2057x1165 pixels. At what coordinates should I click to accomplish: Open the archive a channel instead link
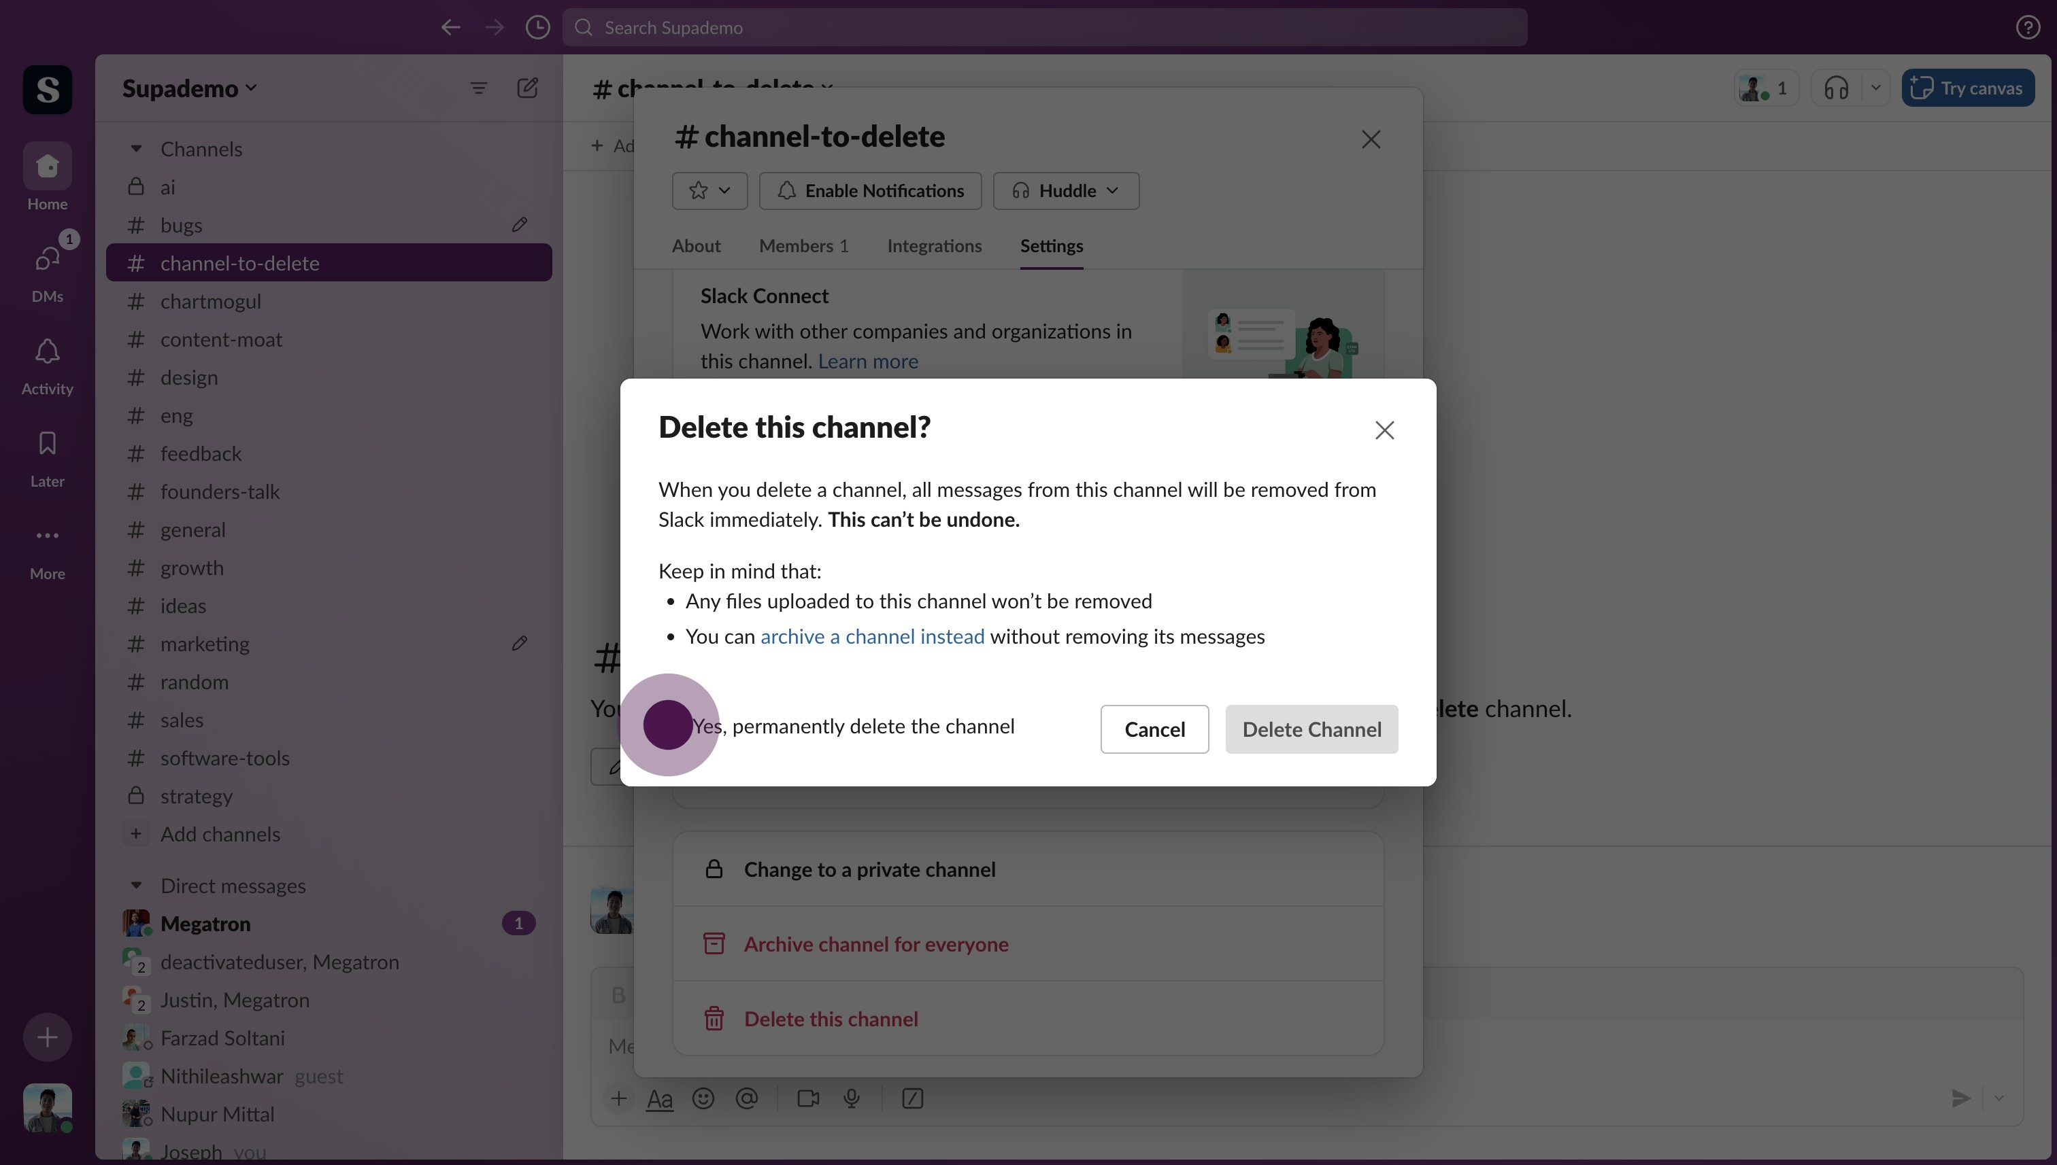point(872,636)
